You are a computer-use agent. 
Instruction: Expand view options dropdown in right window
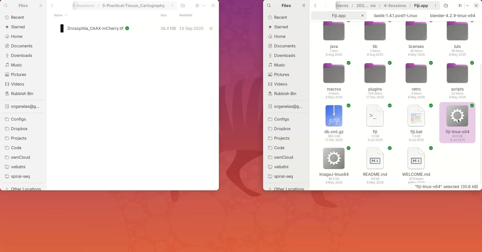[467, 6]
